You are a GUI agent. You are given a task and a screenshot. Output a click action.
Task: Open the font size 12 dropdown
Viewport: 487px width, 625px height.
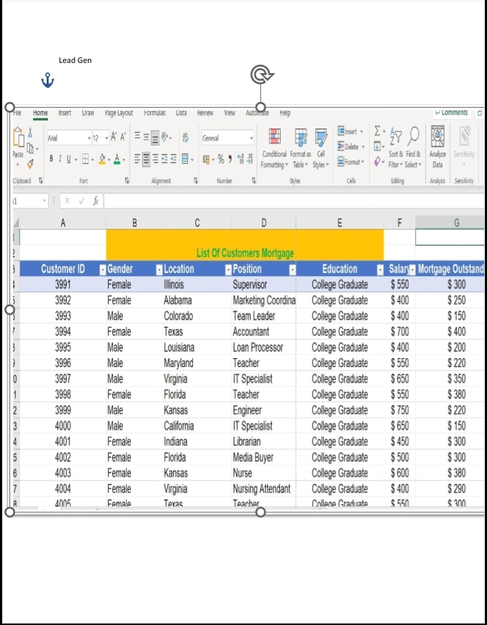106,138
